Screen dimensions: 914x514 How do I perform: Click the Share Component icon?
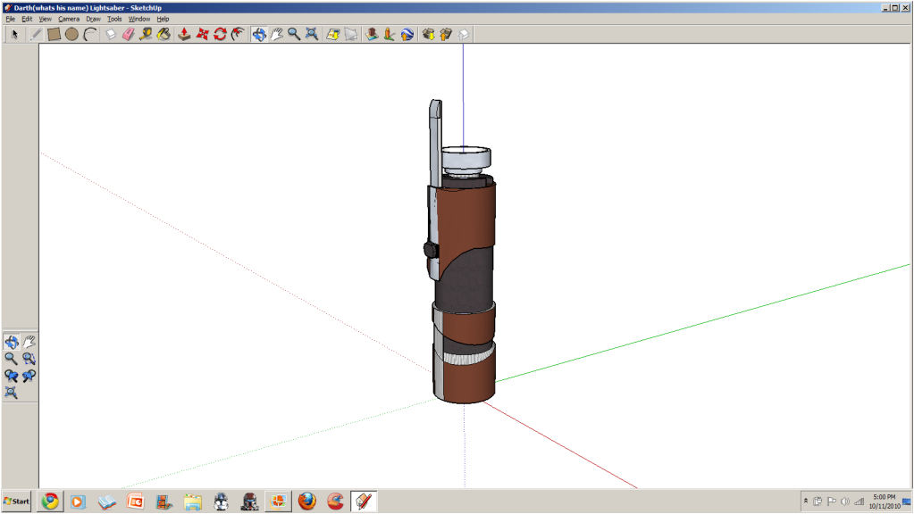(x=464, y=34)
